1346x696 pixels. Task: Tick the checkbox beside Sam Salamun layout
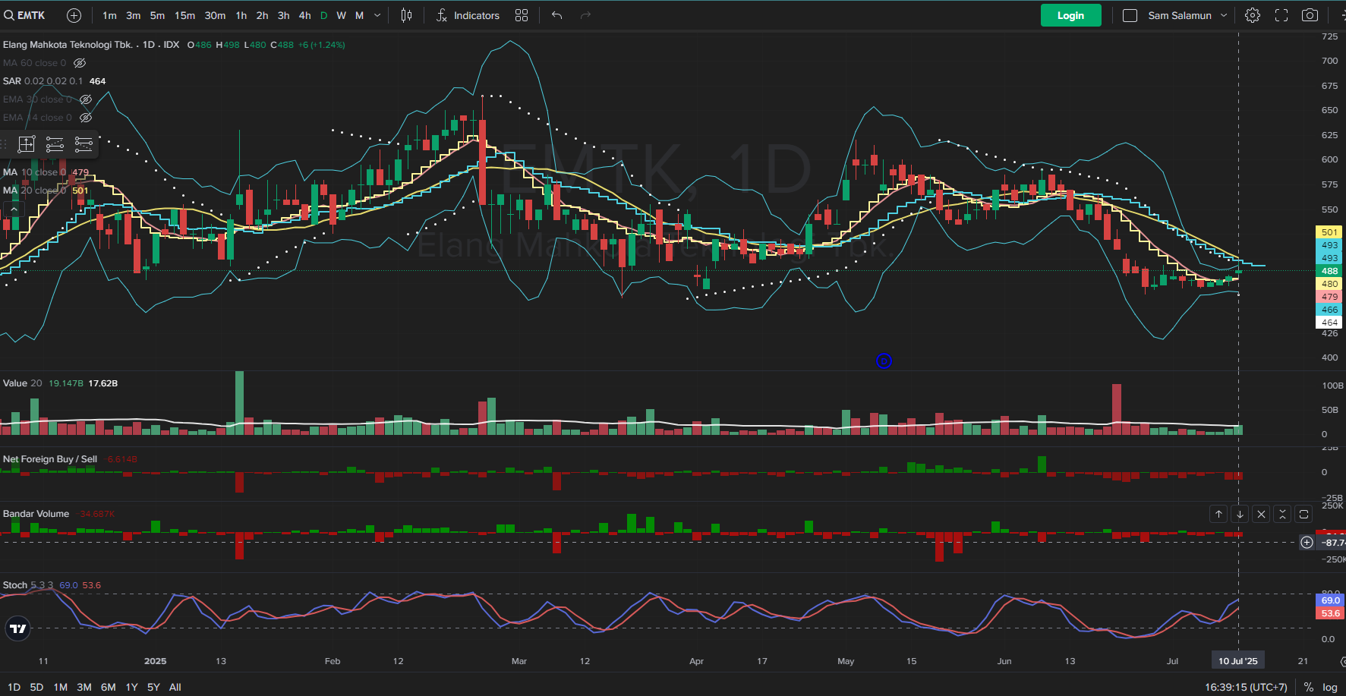click(x=1130, y=15)
